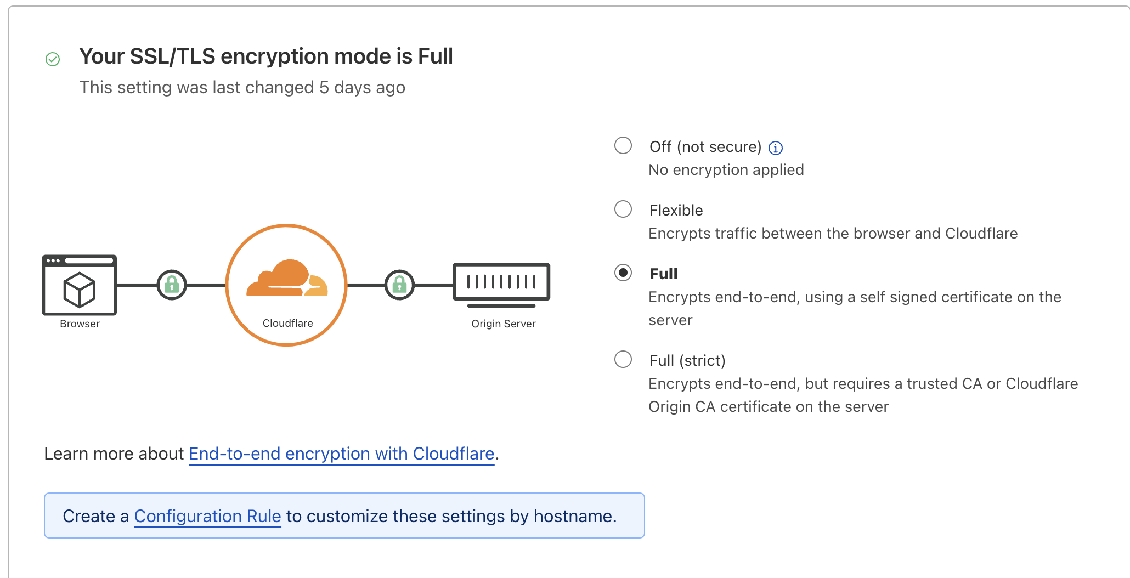Click the info icon beside Off (not secure)
Screen dimensions: 1130x578
click(x=776, y=148)
